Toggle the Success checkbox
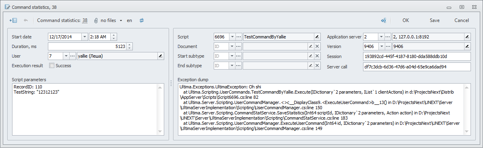Screen dimensions: 483x148 [x=52, y=66]
